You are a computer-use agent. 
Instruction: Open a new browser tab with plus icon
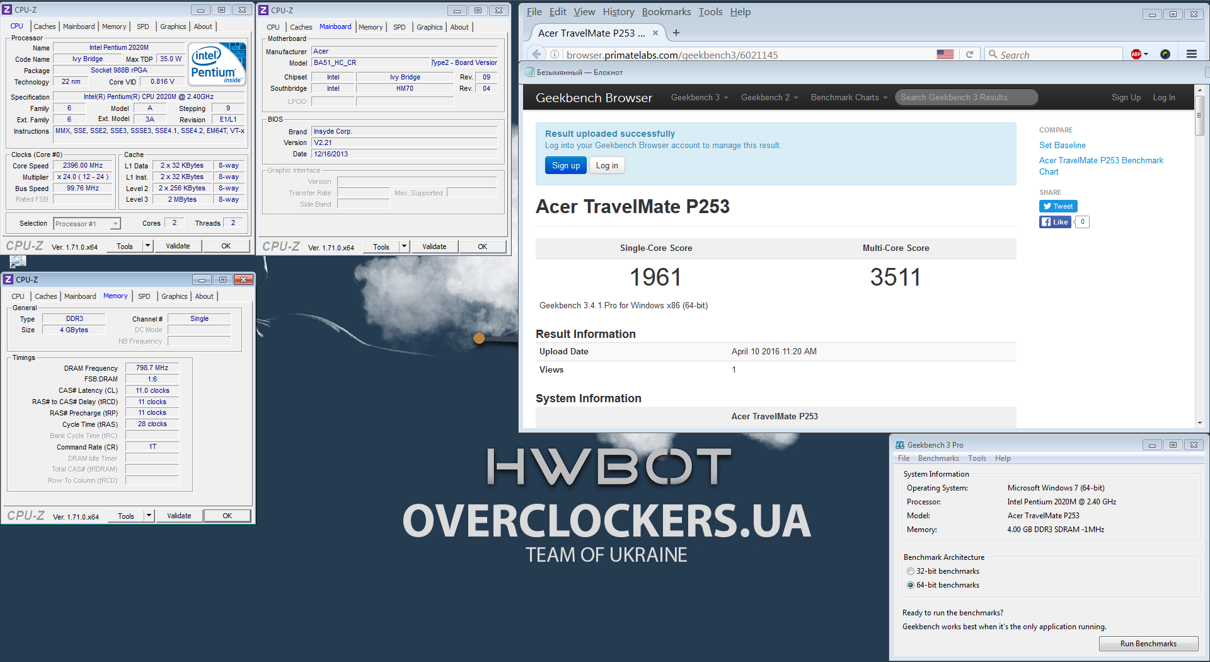(x=676, y=33)
